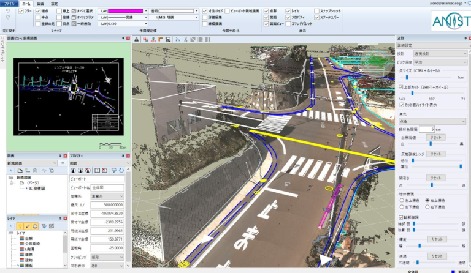Open the 設定 ribbon tab
The height and width of the screenshot is (273, 471).
(x=55, y=3)
